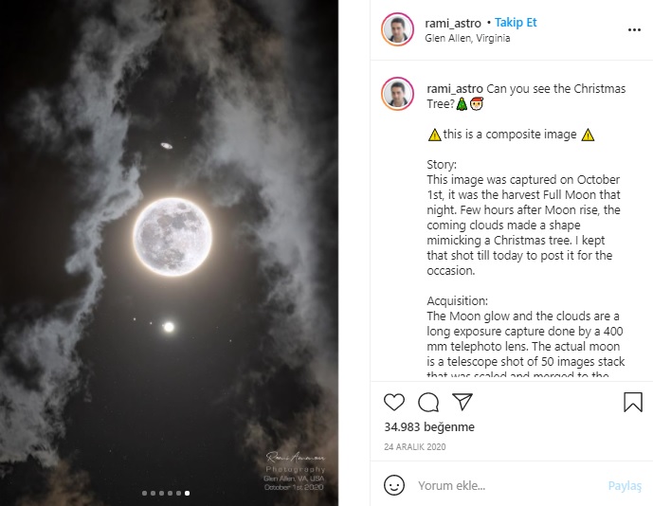View the 34.983 beğenme likes list
Screen dimensions: 653x506
click(429, 427)
